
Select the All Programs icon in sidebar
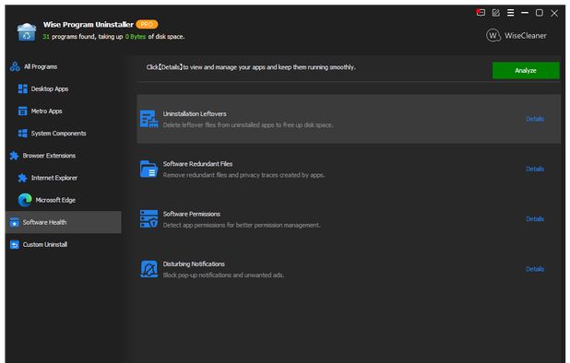pos(15,66)
